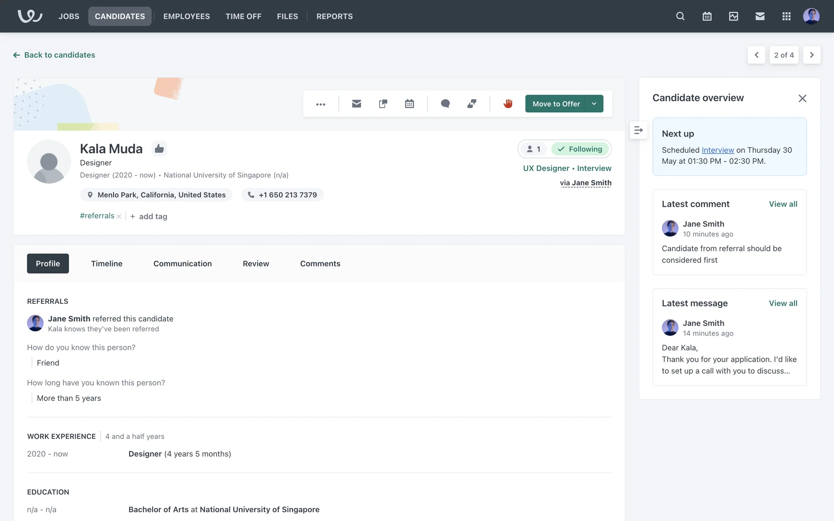
Task: Remove the #referrals tag
Action: click(119, 216)
